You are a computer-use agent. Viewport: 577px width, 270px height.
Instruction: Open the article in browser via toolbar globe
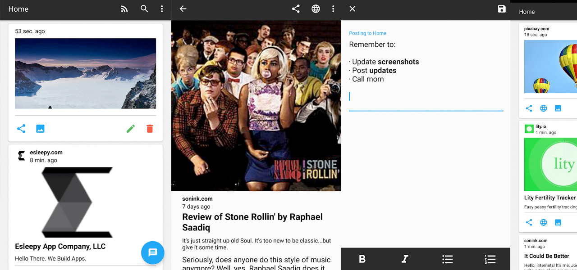coord(316,9)
